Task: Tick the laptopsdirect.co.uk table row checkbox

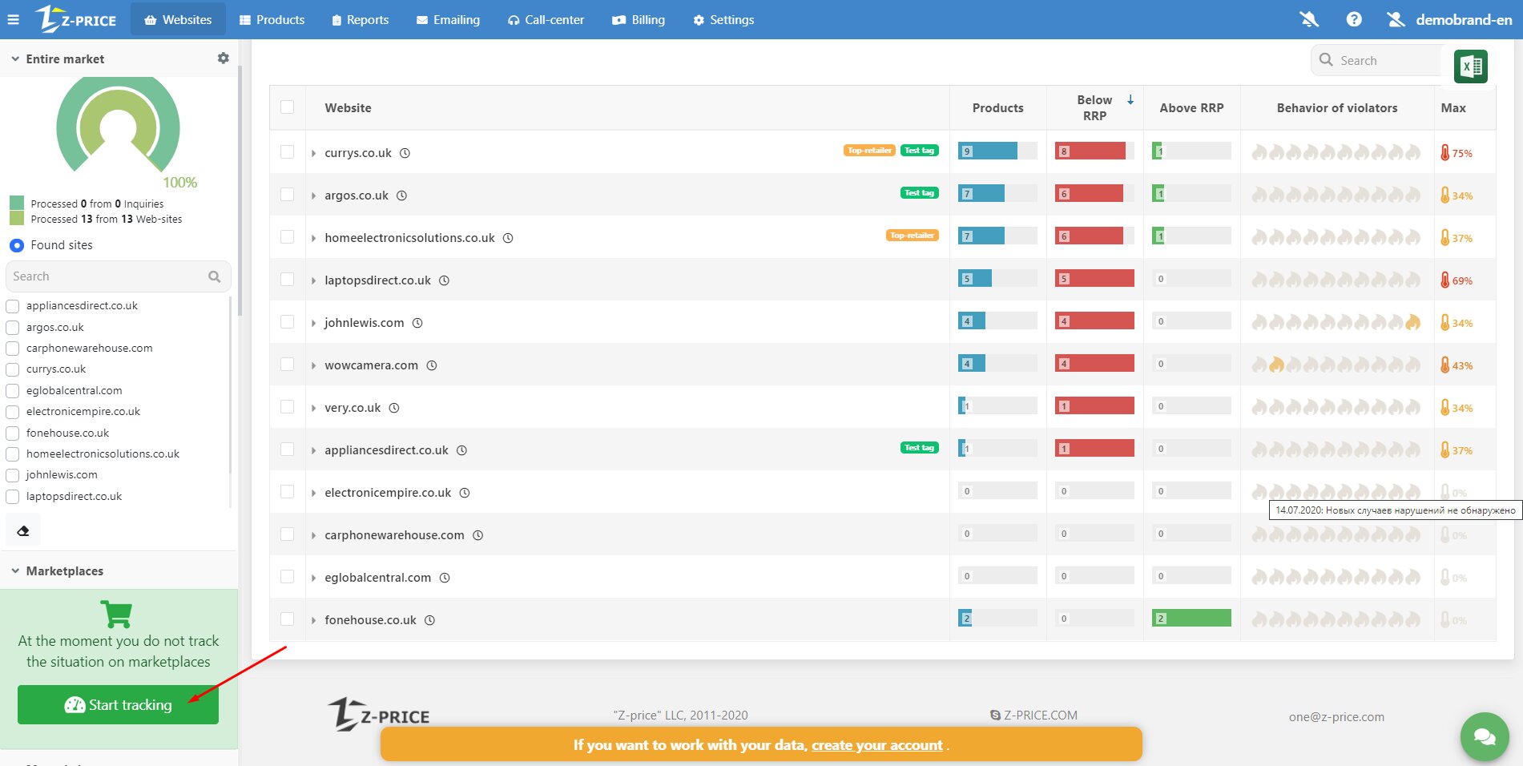Action: 288,279
